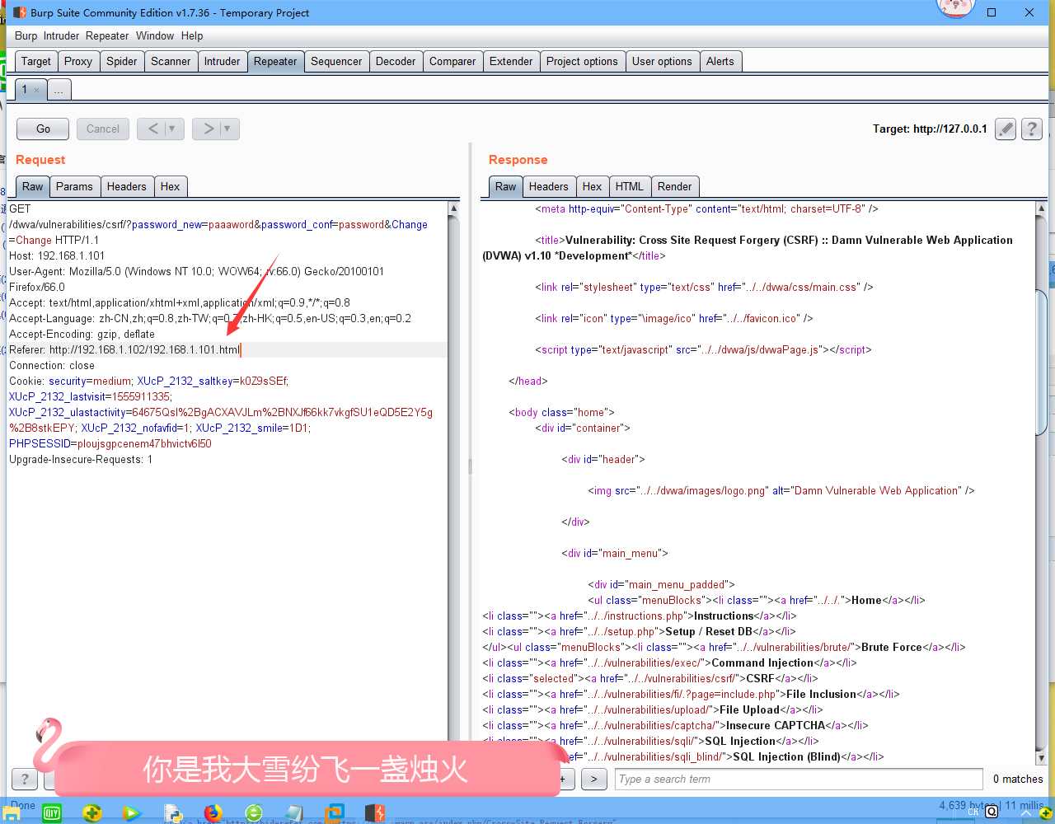Click into the Referer header line
Viewport: 1055px width, 824px height.
pos(227,350)
